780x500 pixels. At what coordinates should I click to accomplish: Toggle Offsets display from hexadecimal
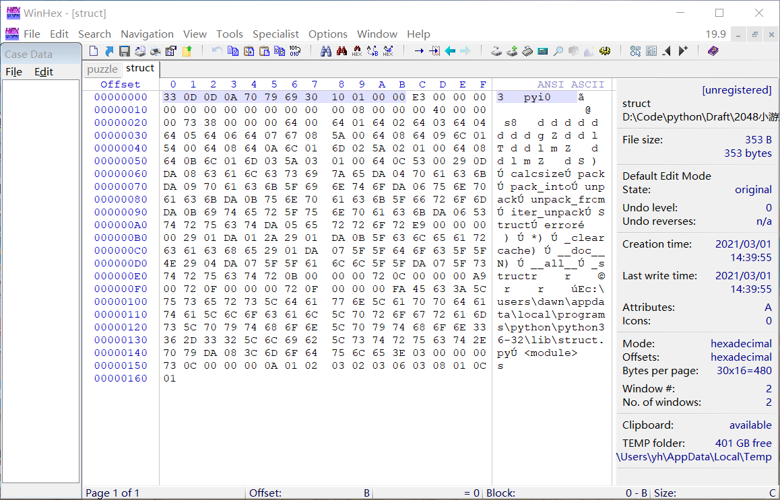pos(742,357)
